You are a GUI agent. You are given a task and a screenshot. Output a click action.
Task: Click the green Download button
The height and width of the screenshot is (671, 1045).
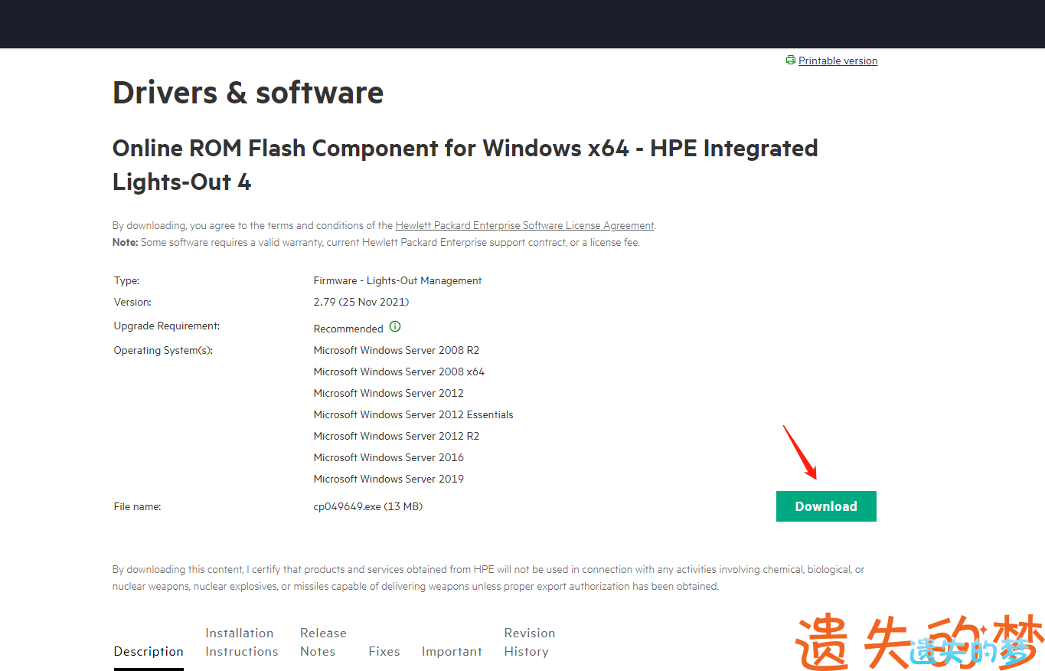tap(826, 506)
